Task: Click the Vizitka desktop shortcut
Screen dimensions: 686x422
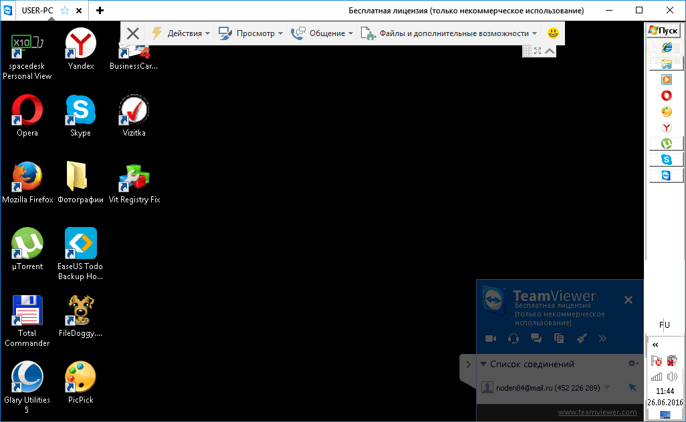Action: pos(134,115)
